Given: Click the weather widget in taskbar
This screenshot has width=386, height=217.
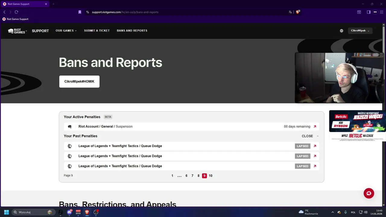Looking at the screenshot, I should [x=308, y=212].
